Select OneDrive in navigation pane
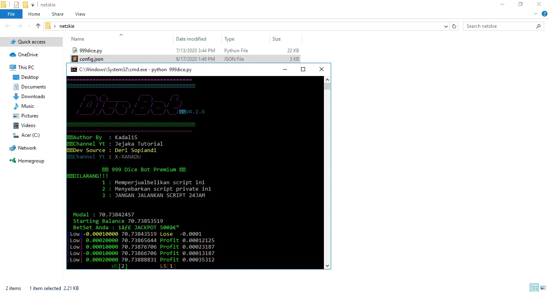Image resolution: width=549 pixels, height=292 pixels. [x=28, y=55]
